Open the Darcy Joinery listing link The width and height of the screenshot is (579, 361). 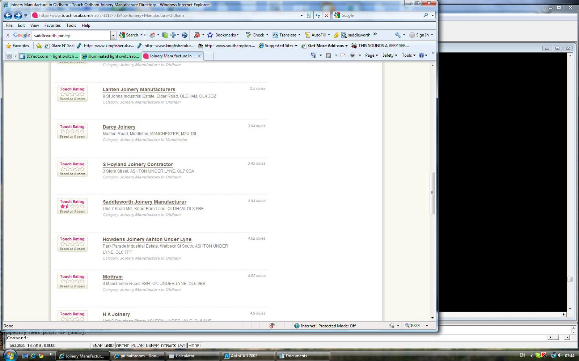click(x=119, y=127)
